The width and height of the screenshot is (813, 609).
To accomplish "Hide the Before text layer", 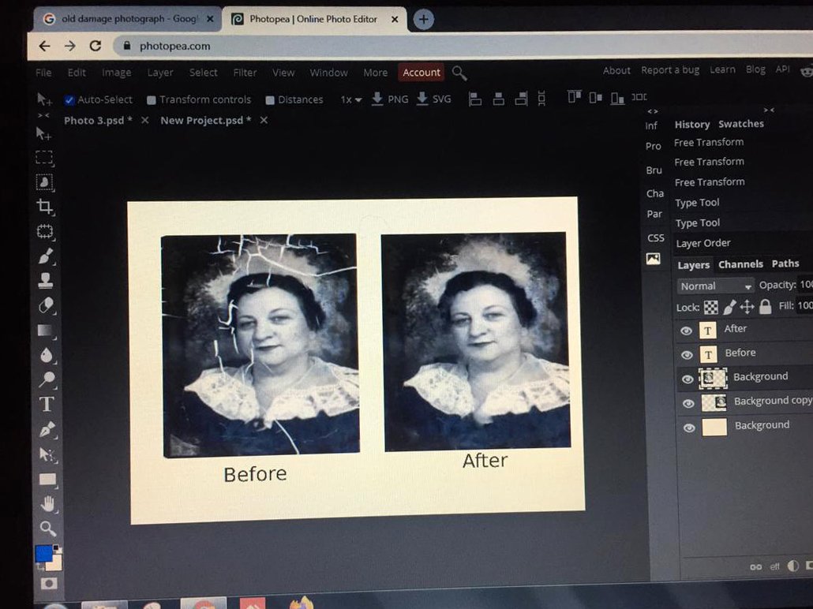I will click(x=687, y=355).
